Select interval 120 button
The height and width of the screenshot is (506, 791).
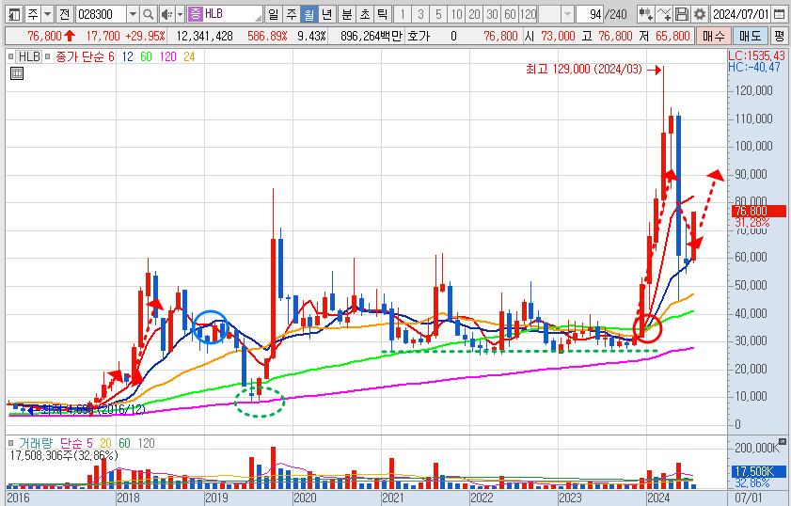coord(529,14)
